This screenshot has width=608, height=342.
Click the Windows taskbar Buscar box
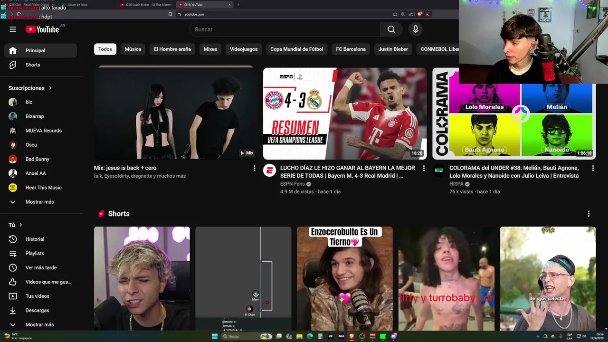point(247,336)
